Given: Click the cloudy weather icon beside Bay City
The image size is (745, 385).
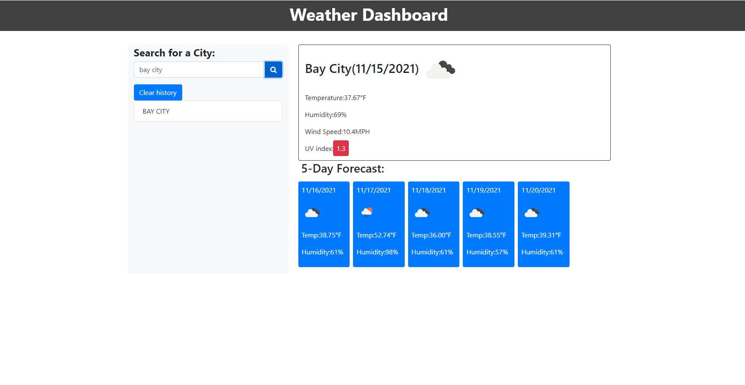Looking at the screenshot, I should tap(440, 69).
